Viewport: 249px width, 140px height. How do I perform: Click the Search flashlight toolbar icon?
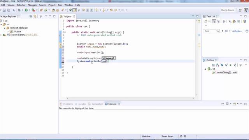point(62,10)
